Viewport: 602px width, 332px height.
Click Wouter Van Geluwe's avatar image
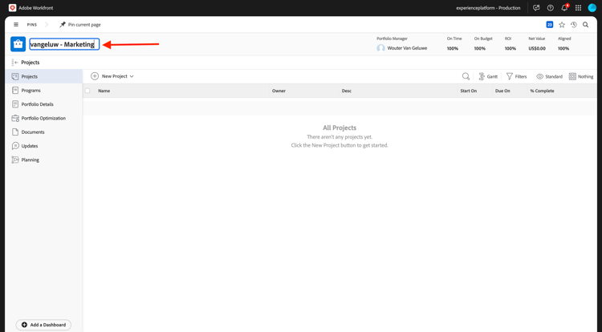[x=380, y=48]
